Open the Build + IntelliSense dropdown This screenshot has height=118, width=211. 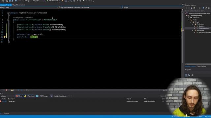tap(63, 96)
